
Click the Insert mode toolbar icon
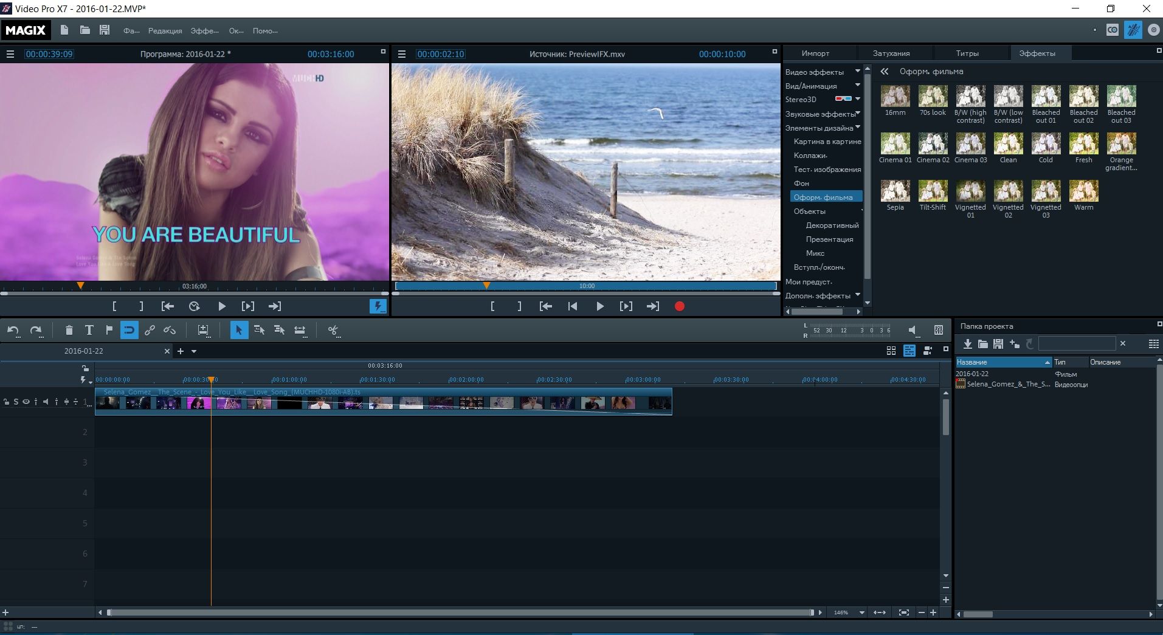203,330
